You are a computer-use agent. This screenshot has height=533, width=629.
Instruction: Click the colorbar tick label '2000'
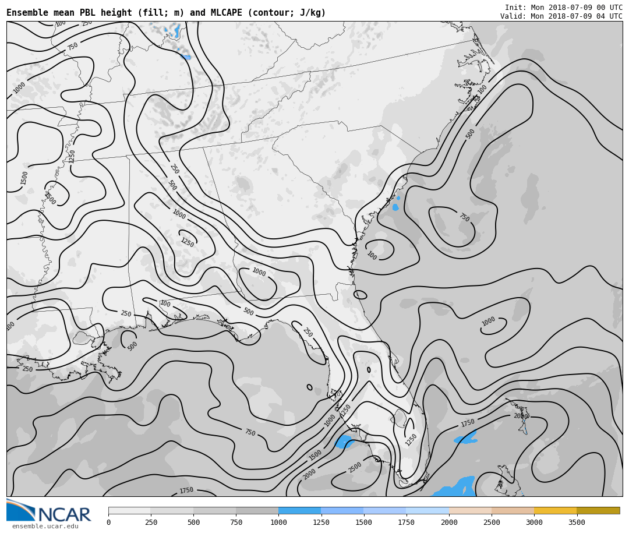tap(449, 522)
